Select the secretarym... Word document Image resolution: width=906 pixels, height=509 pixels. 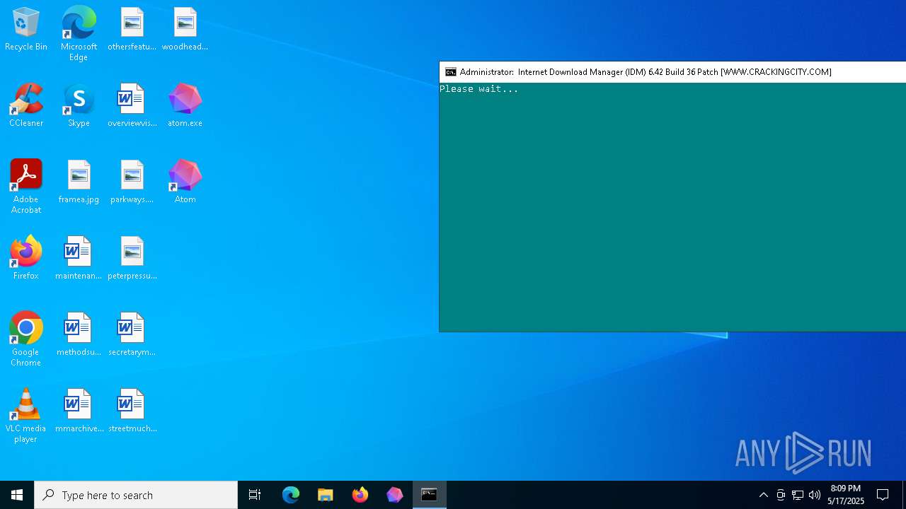click(132, 335)
